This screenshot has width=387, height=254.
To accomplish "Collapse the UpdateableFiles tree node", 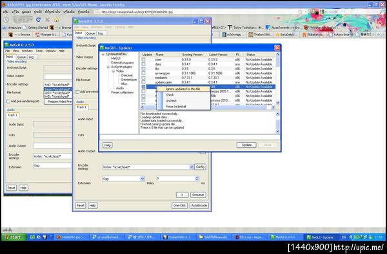I will point(103,54).
